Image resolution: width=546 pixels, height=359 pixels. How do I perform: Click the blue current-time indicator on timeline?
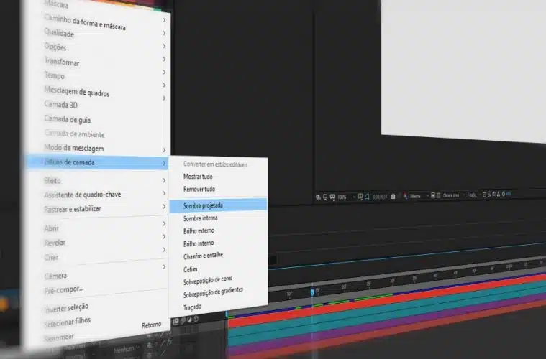[x=312, y=292]
